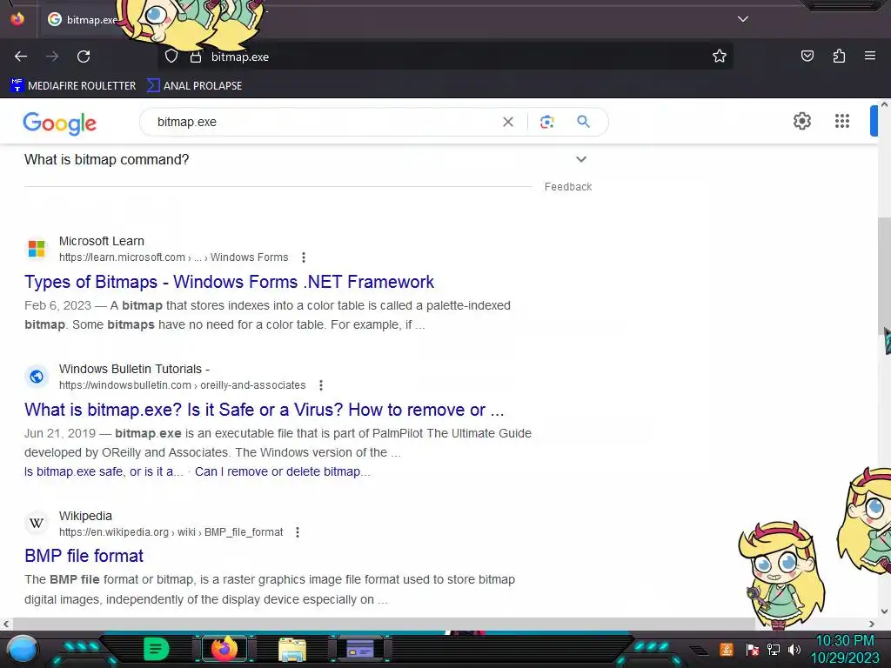Click the horizontal scrollbar left arrow
Viewport: 891px width, 668px height.
pyautogui.click(x=6, y=624)
